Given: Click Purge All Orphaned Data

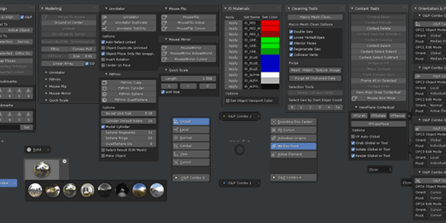Looking at the screenshot, I should click(x=315, y=78).
